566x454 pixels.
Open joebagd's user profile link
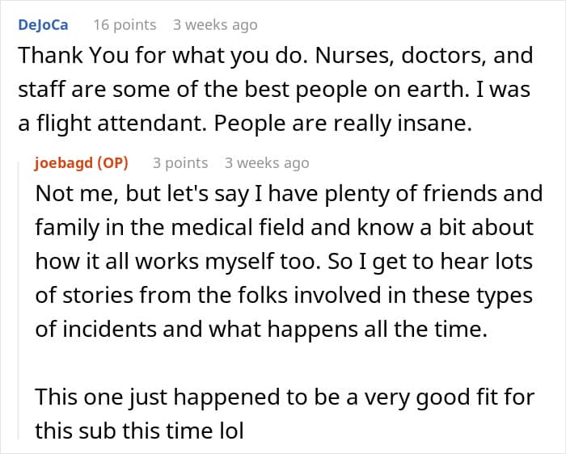[x=65, y=162]
